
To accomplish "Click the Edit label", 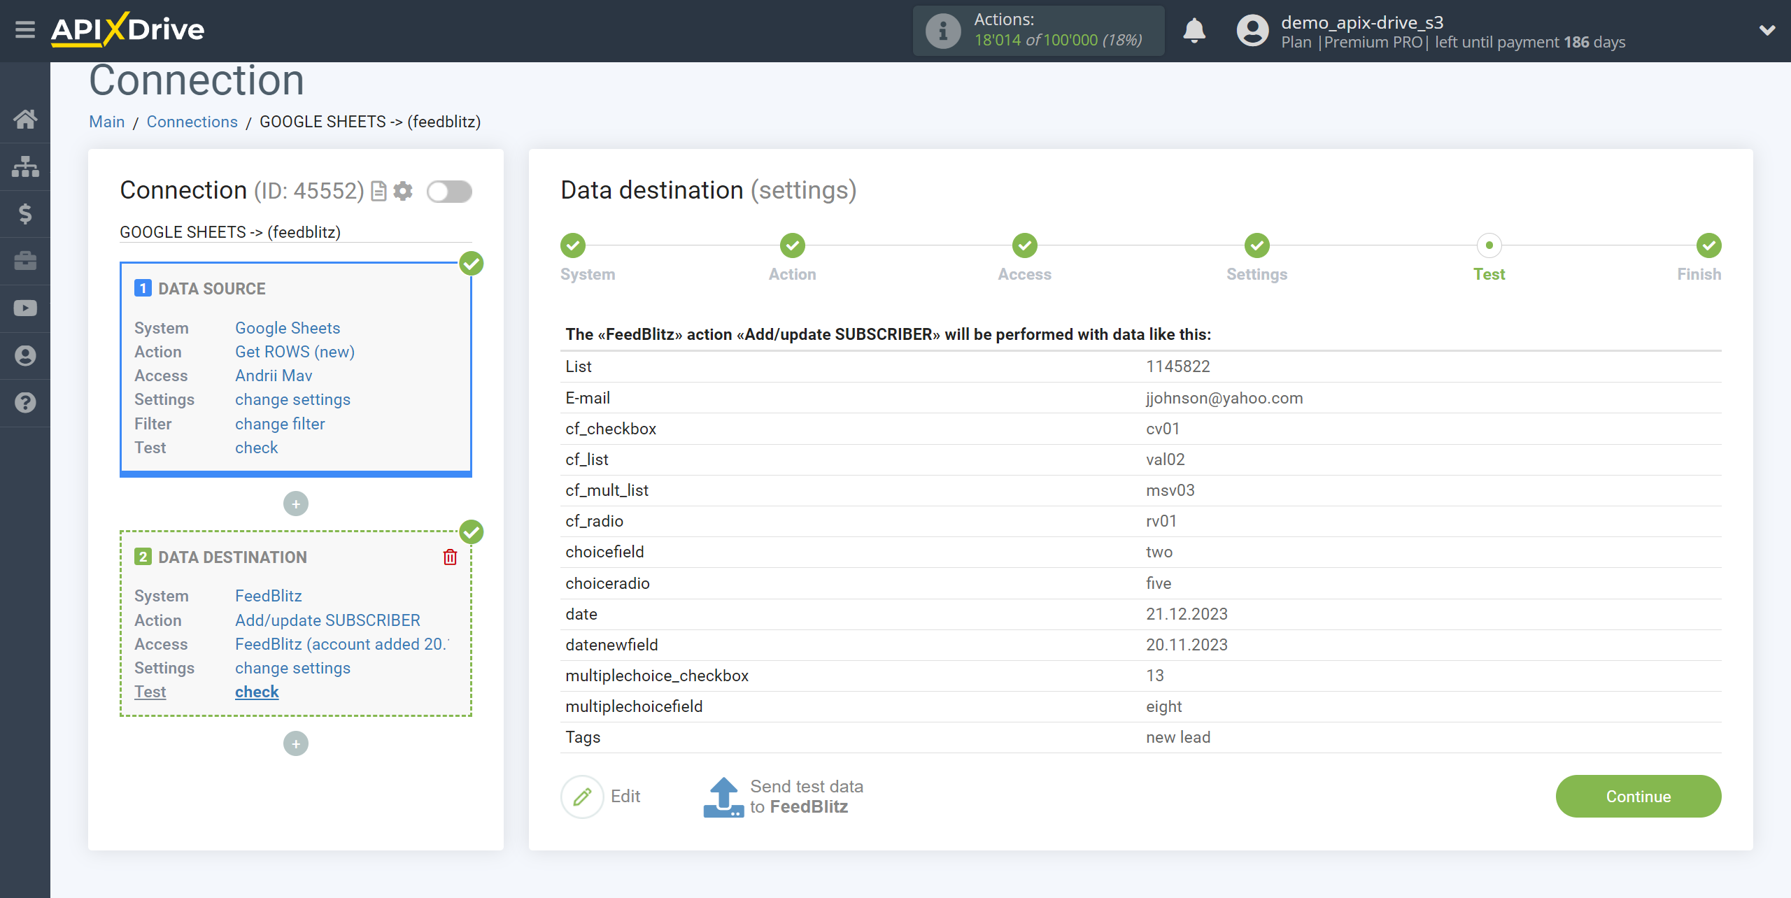I will [625, 797].
